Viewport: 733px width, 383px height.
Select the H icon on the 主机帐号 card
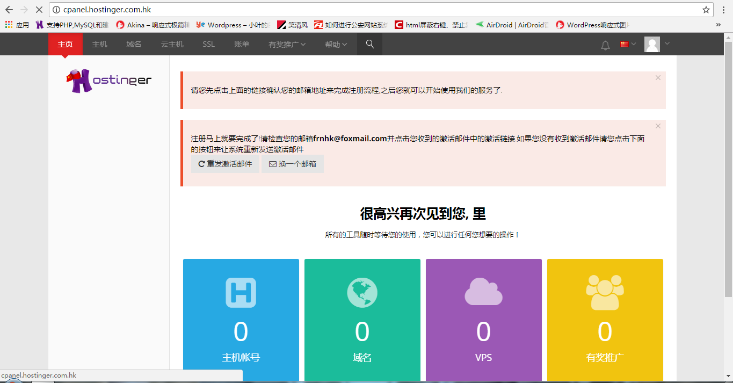[240, 293]
